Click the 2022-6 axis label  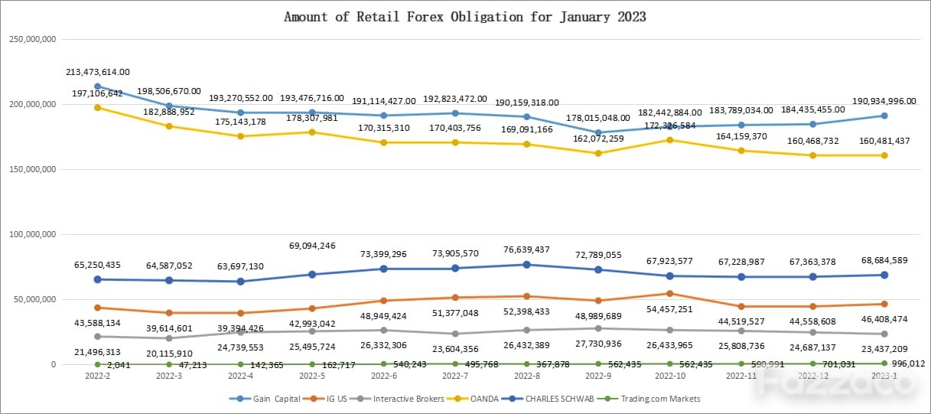click(382, 377)
